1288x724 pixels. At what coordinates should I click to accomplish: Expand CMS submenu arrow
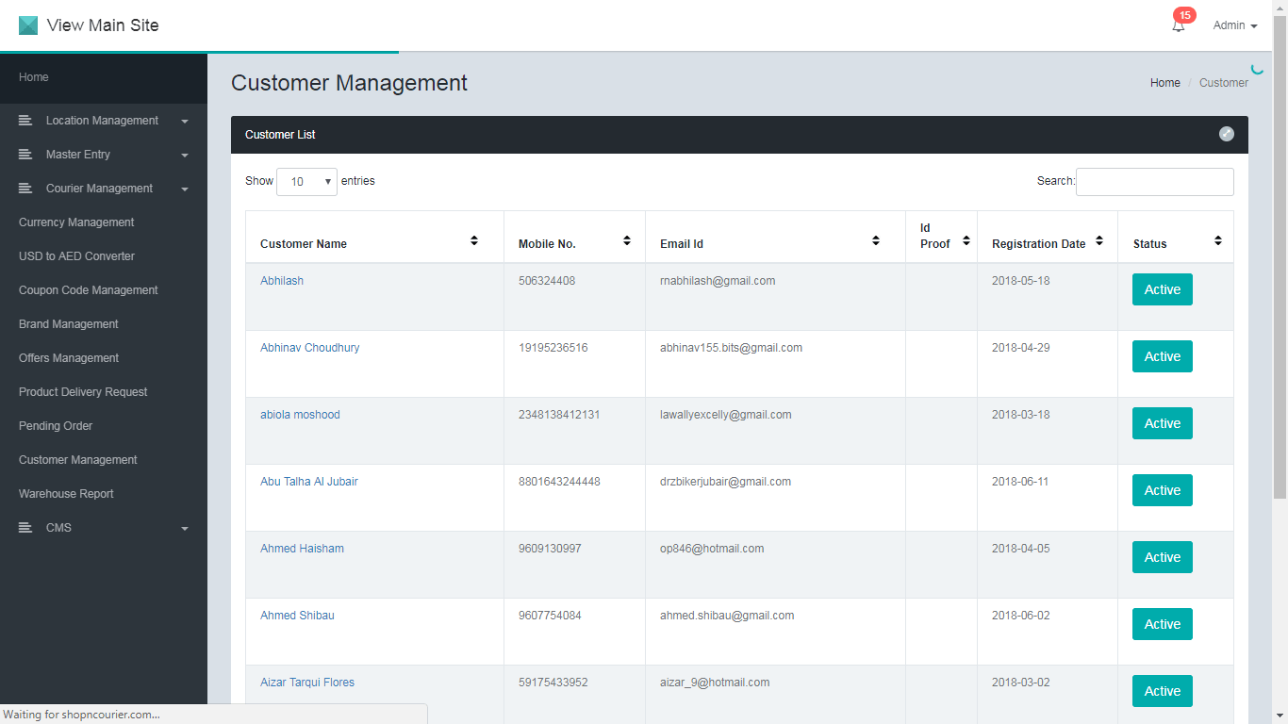185,529
